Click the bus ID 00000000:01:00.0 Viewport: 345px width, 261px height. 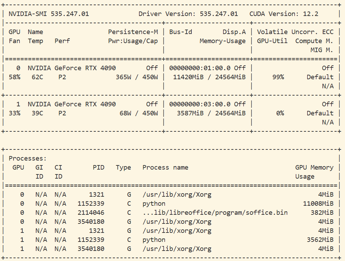tap(199, 68)
